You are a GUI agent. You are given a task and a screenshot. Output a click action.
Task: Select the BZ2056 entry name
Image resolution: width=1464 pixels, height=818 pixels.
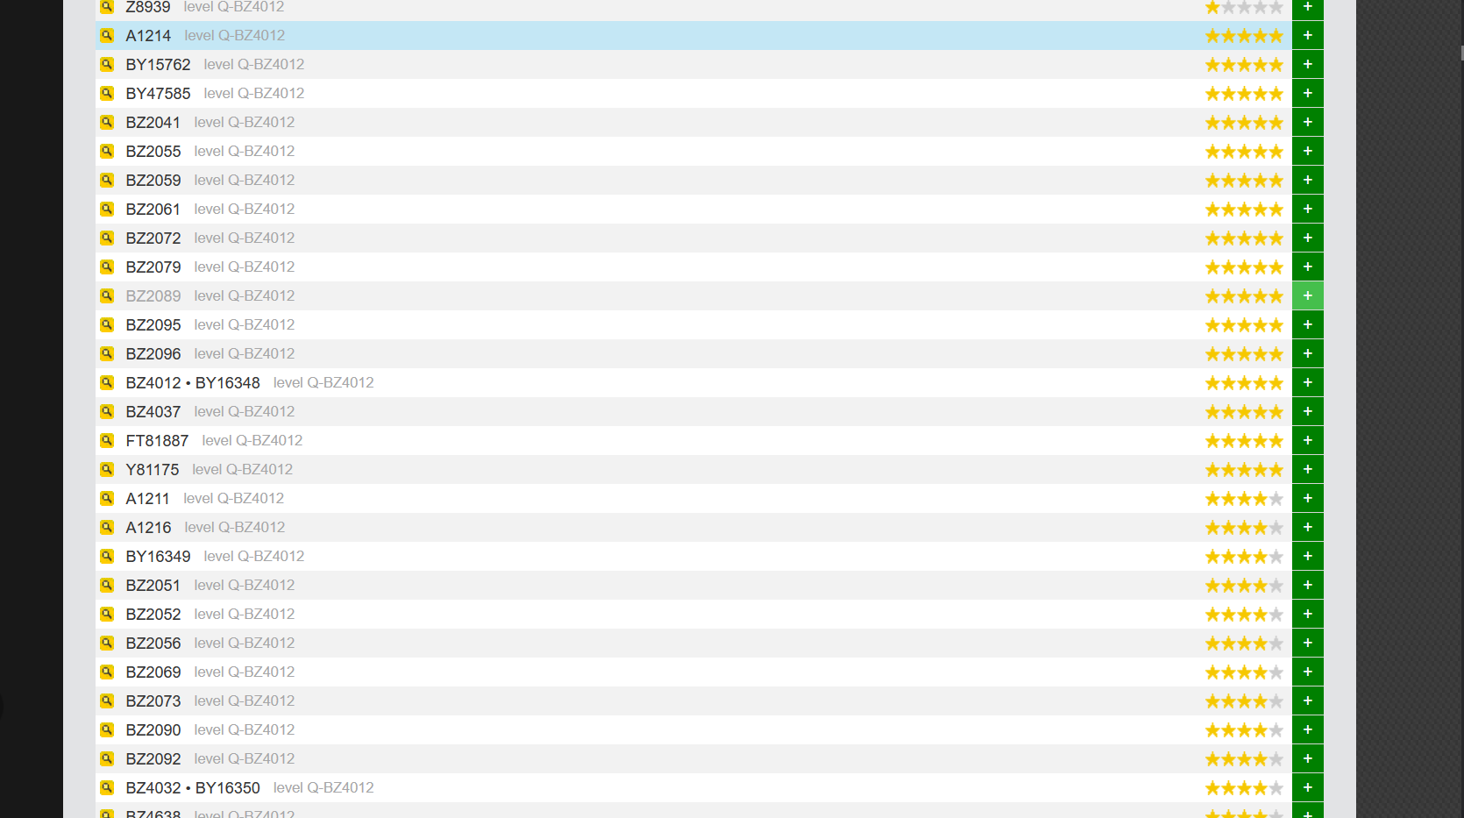click(153, 644)
